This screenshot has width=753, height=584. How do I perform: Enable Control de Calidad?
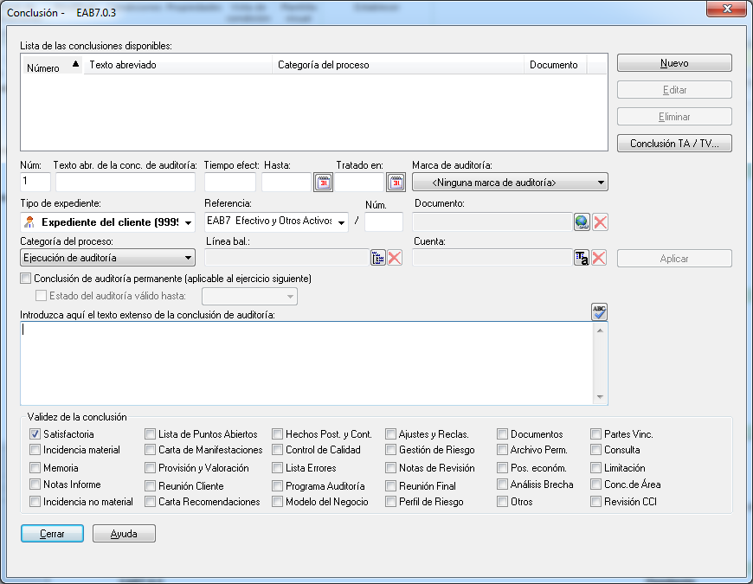pyautogui.click(x=277, y=450)
